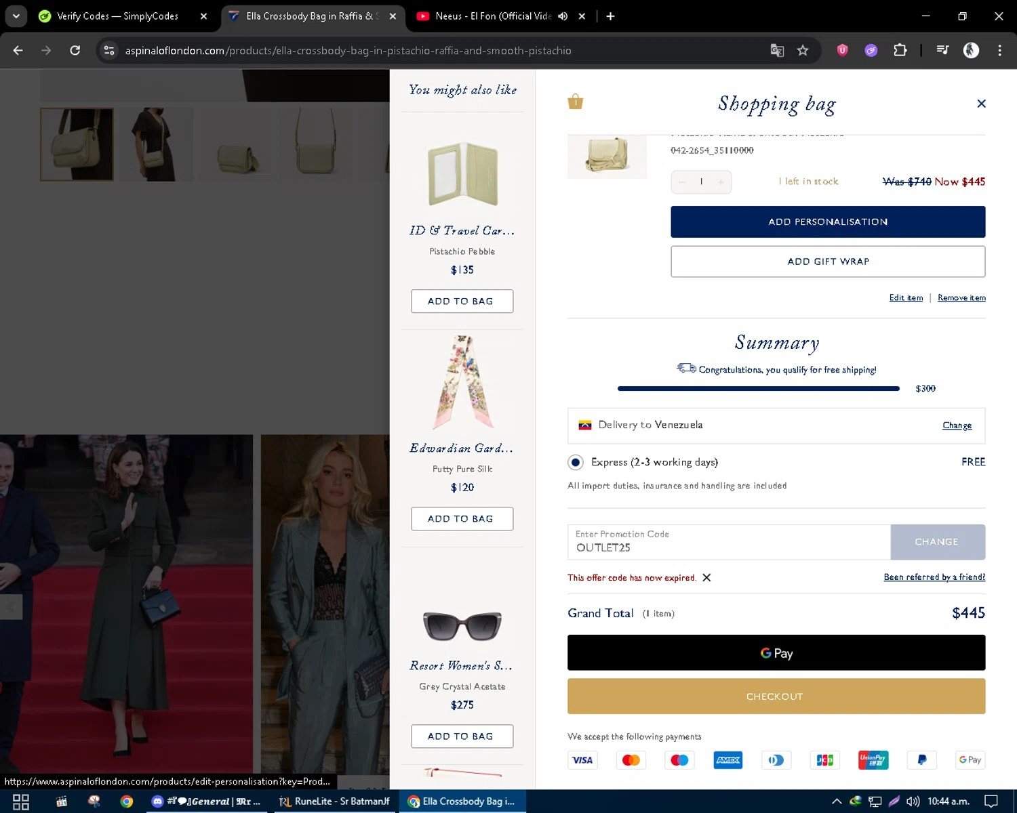Click the free shipping progress bar

[758, 389]
